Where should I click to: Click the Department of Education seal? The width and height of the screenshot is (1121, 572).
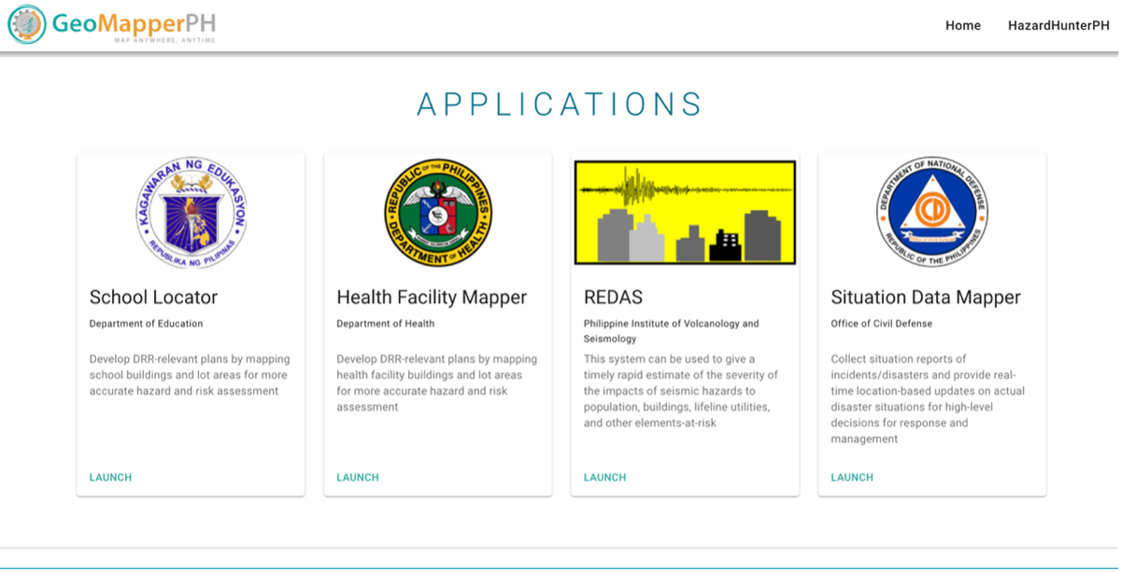[x=192, y=213]
